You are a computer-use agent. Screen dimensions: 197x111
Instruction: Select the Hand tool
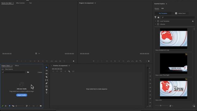pos(46,90)
